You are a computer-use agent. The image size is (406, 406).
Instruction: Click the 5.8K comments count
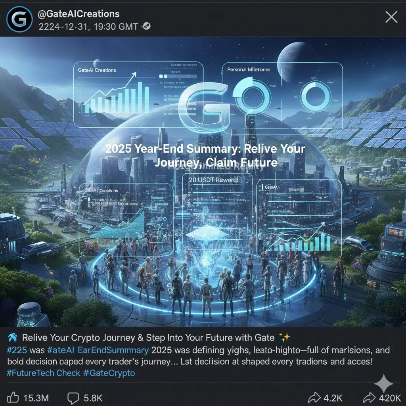tap(93, 398)
